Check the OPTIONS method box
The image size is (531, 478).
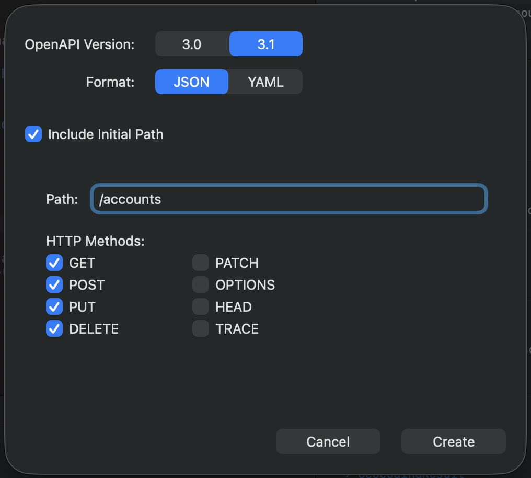click(x=201, y=284)
